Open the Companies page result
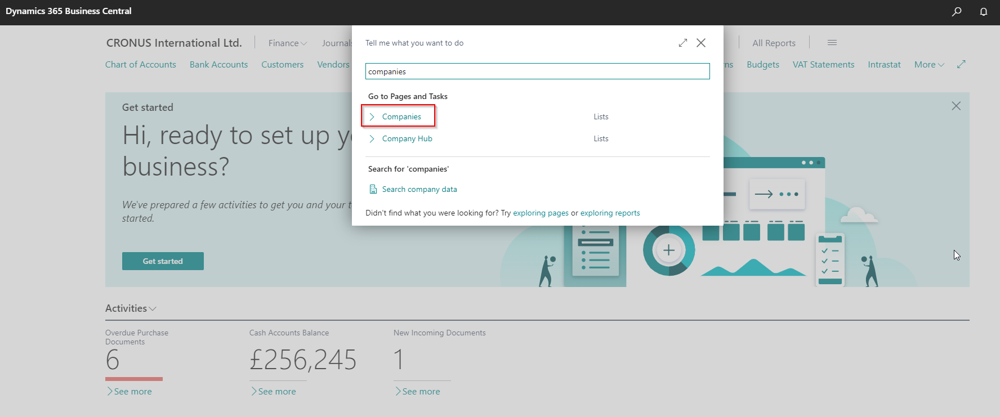This screenshot has height=417, width=1000. coord(401,116)
